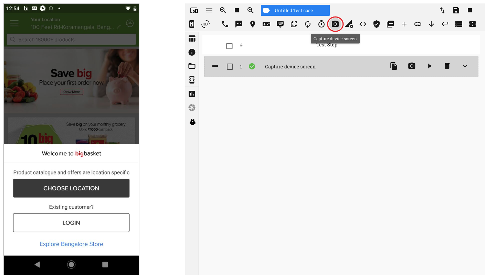Image resolution: width=486 pixels, height=277 pixels.
Task: Click the Capture device screen step text
Action: 290,67
